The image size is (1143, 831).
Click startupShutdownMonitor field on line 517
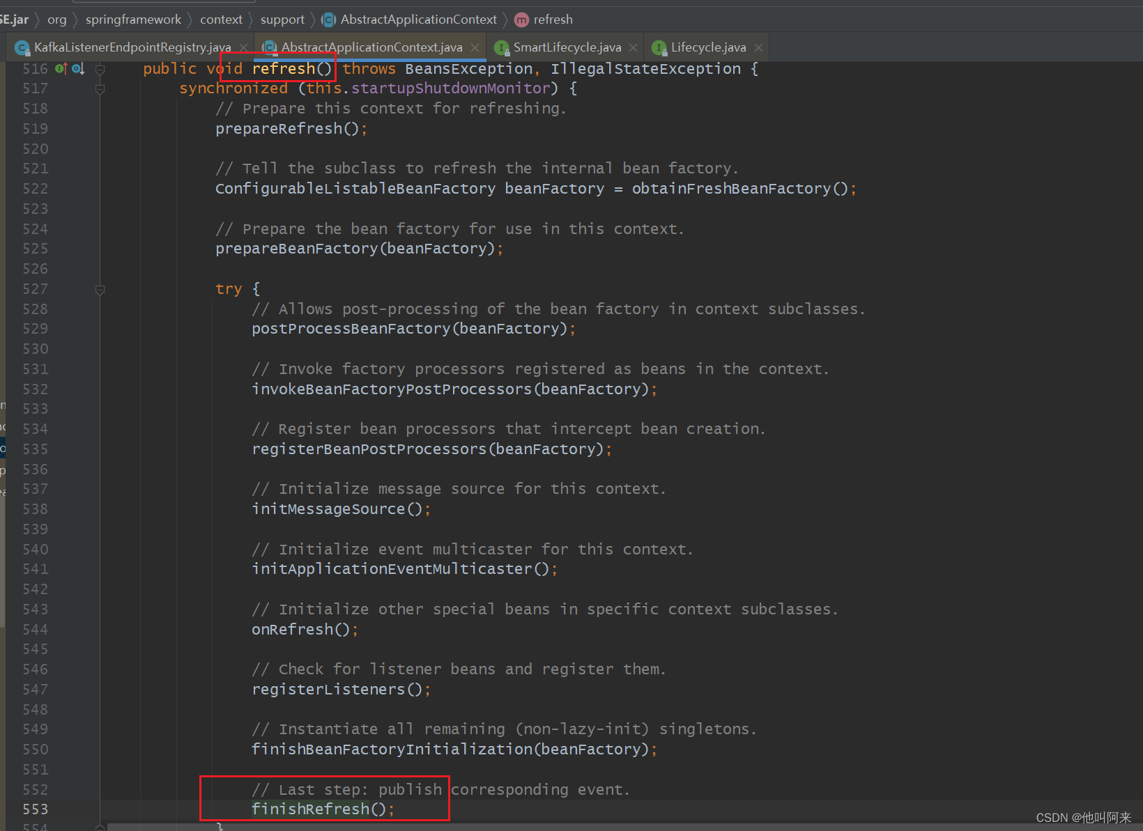coord(450,88)
